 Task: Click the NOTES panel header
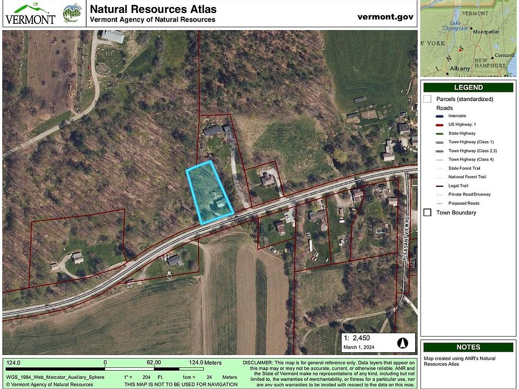[468, 347]
